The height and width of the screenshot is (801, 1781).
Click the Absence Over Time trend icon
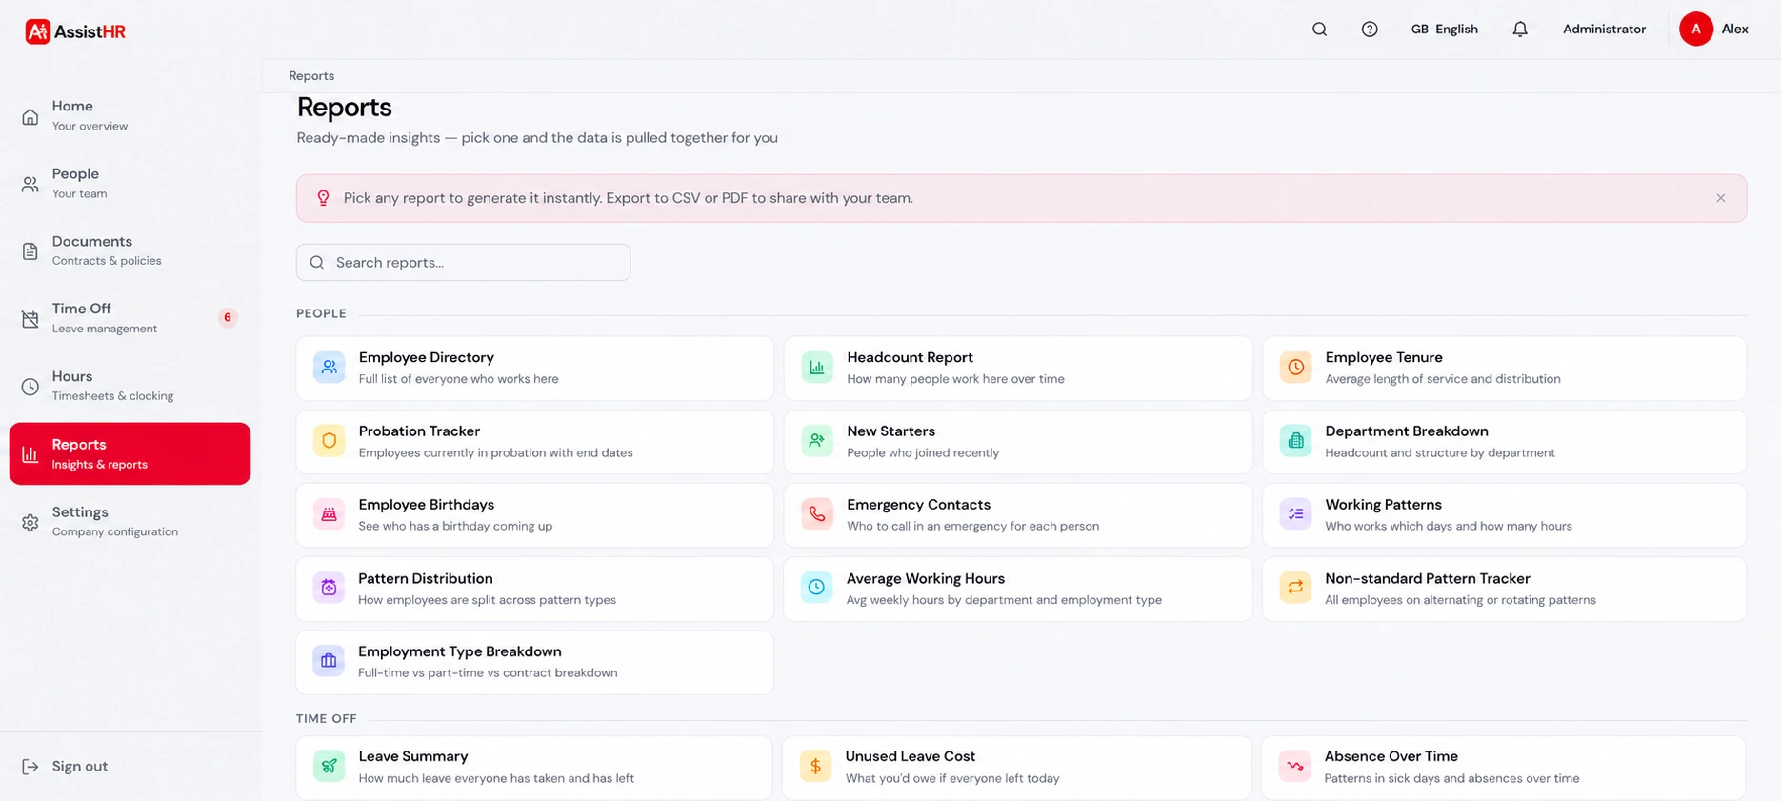tap(1294, 766)
